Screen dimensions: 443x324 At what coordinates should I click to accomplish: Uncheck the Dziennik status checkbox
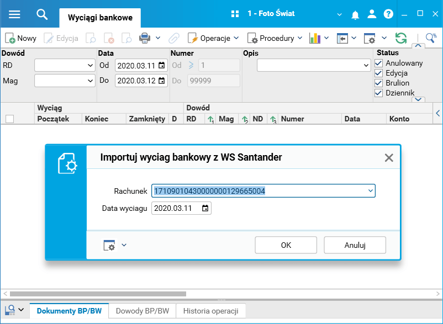point(378,93)
